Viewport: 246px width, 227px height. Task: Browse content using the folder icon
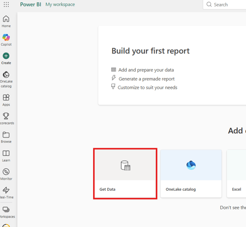coord(6,137)
